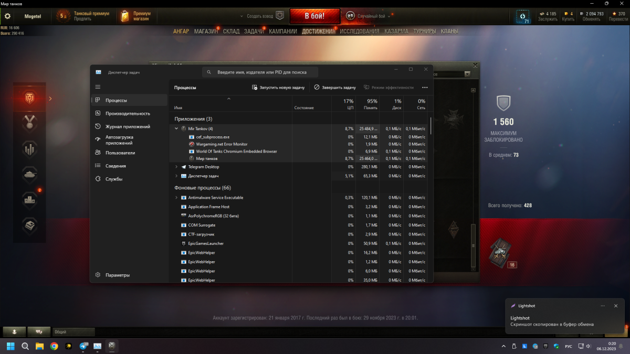Click the skull icon for Случайный бой
This screenshot has height=354, width=630.
[350, 16]
